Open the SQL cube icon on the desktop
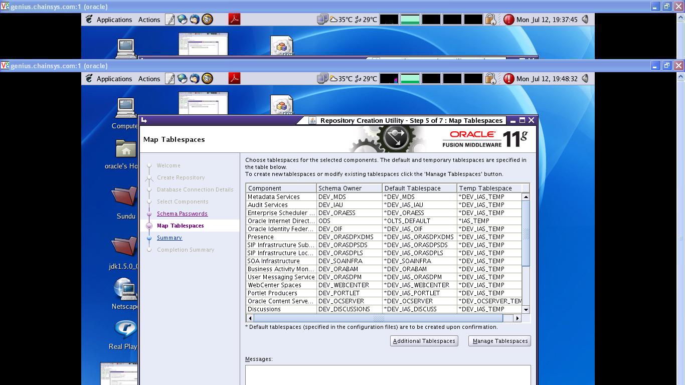 (281, 105)
